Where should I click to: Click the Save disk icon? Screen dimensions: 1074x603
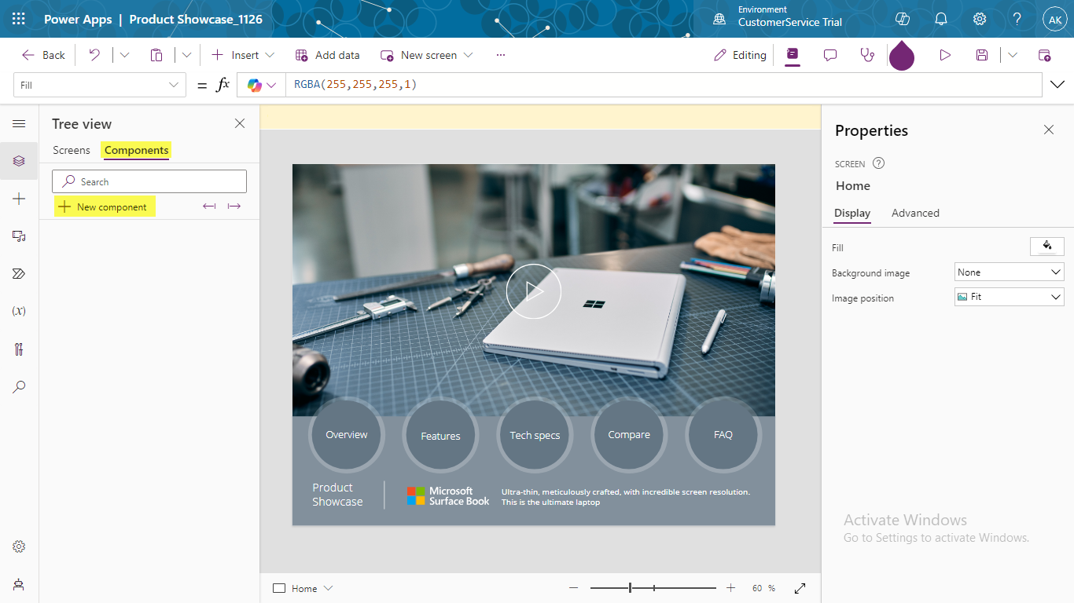(982, 55)
